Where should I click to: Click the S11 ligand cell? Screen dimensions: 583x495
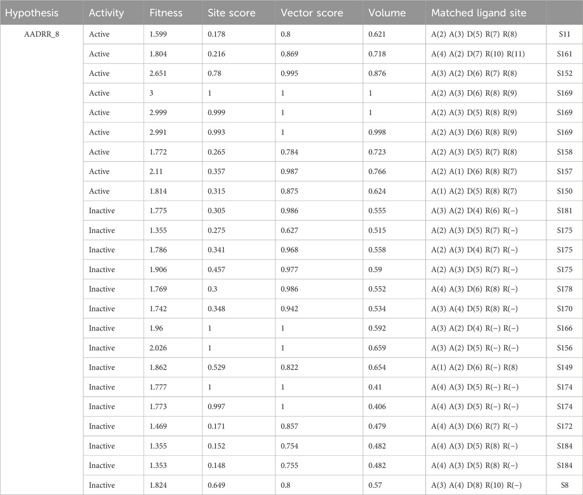coord(565,35)
